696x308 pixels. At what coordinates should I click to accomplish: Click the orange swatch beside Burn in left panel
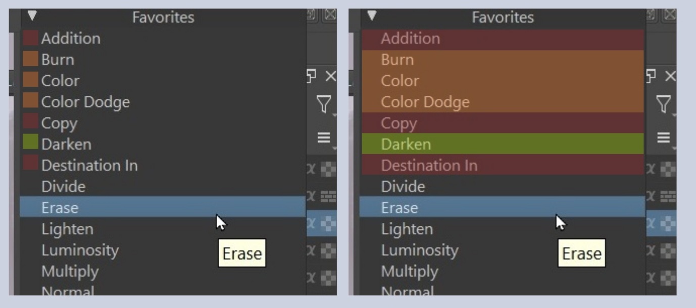point(30,59)
